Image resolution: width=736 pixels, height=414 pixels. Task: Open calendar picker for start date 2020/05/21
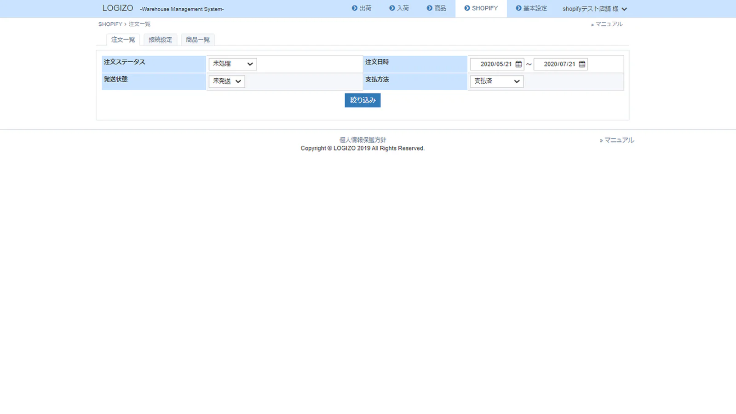(x=518, y=64)
